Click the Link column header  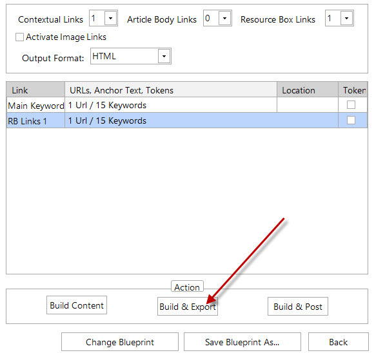[35, 90]
